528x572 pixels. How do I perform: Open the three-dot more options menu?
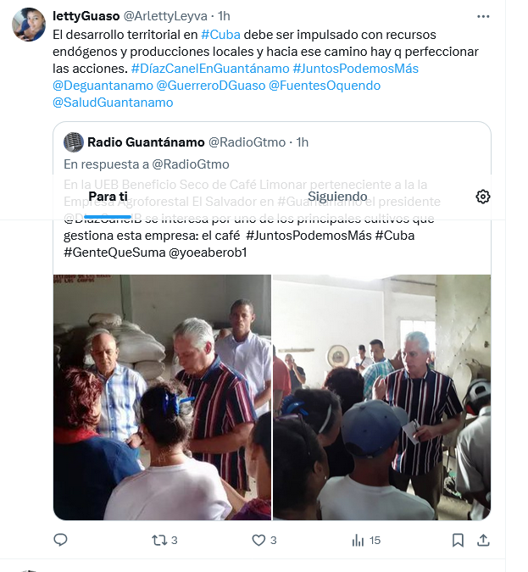483,16
